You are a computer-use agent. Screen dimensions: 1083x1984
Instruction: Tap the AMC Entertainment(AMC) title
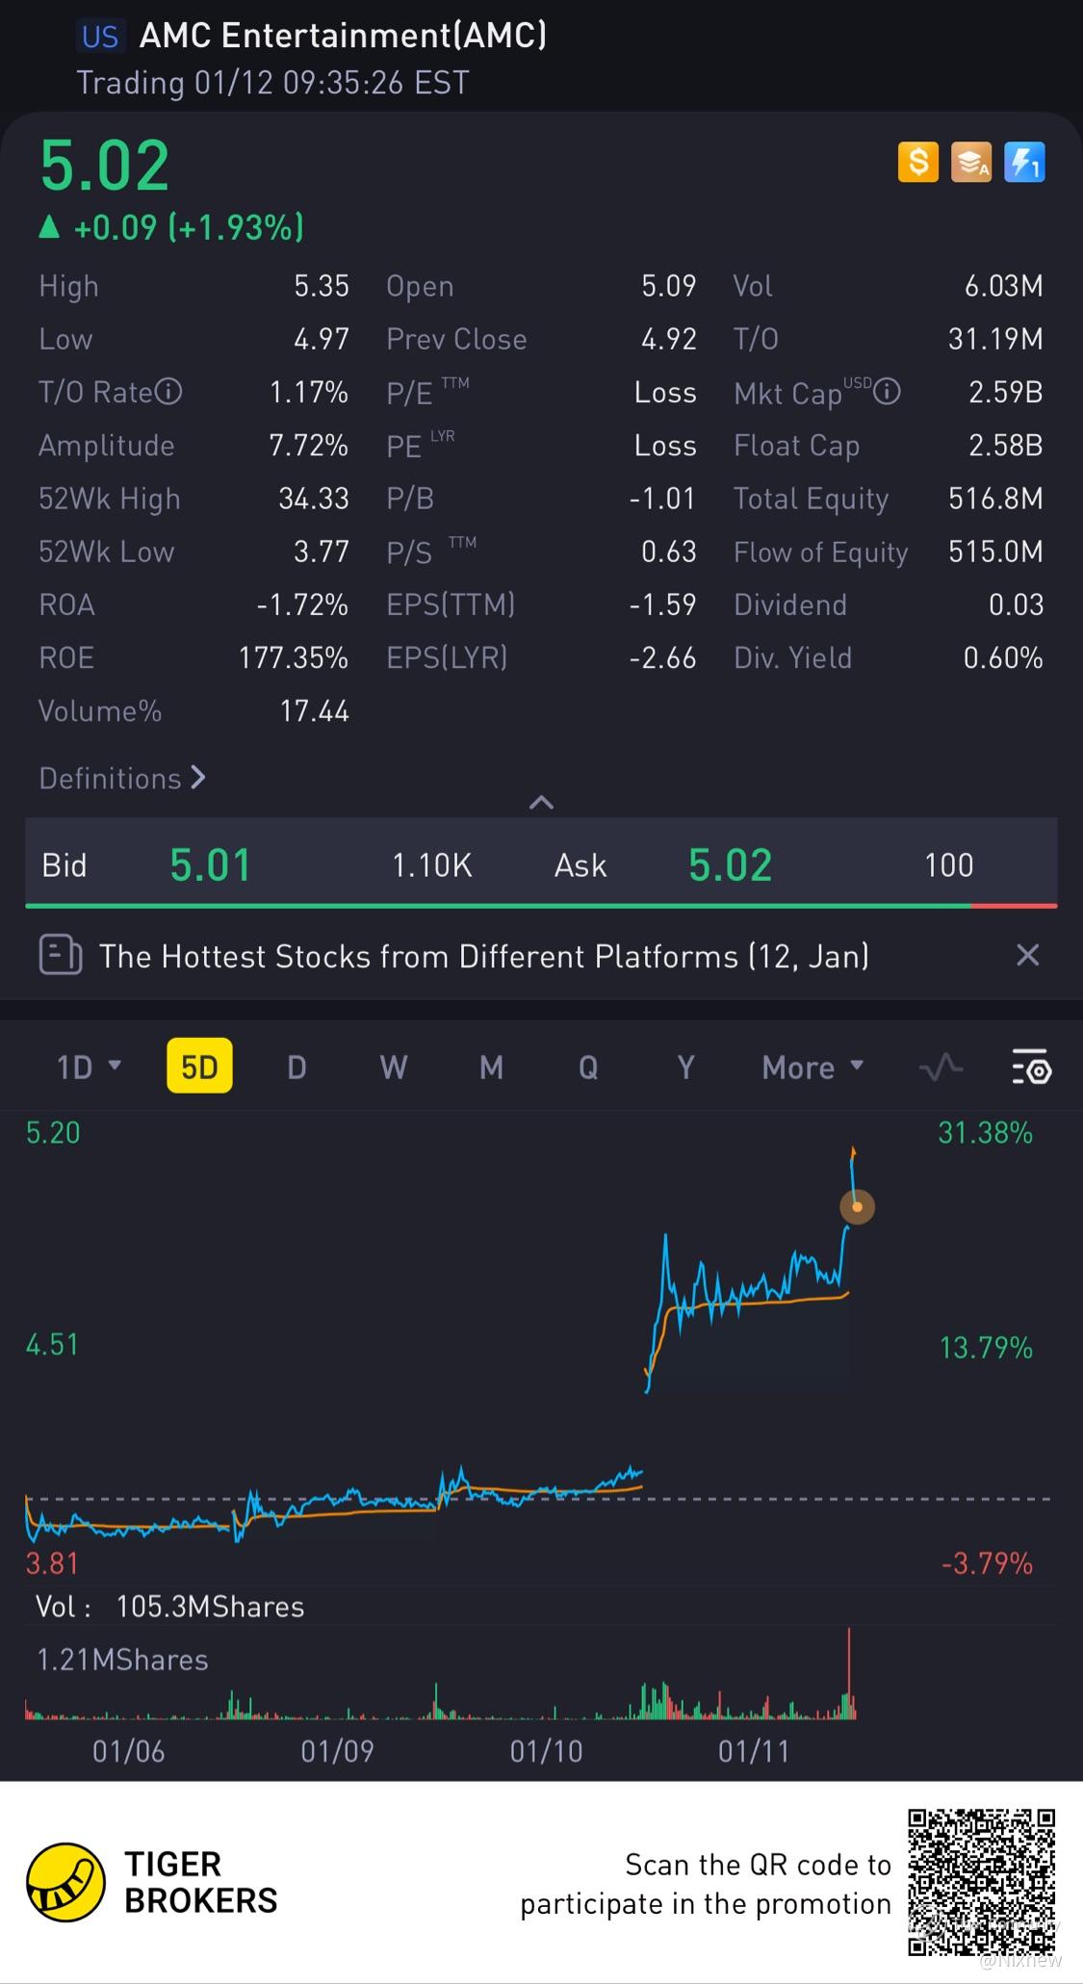click(343, 36)
